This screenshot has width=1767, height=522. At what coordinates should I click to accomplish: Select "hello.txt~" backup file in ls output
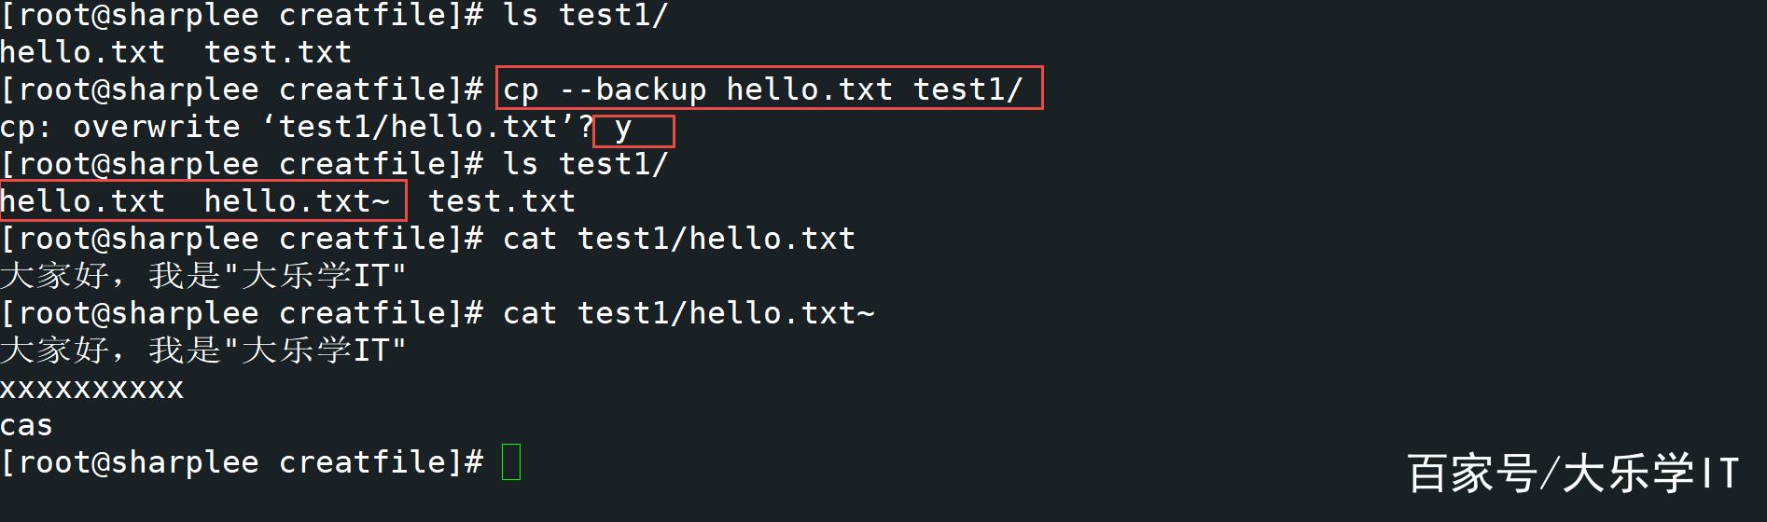point(297,201)
